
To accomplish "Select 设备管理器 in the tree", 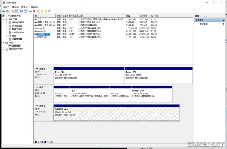I will (x=17, y=39).
